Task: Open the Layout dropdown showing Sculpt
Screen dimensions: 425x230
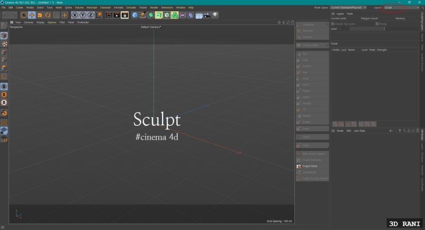Action: [402, 7]
